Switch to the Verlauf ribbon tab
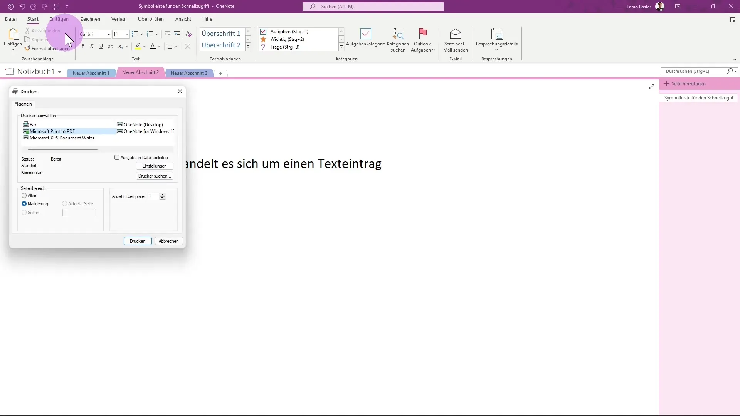Screen dimensions: 740x416 pos(119,19)
